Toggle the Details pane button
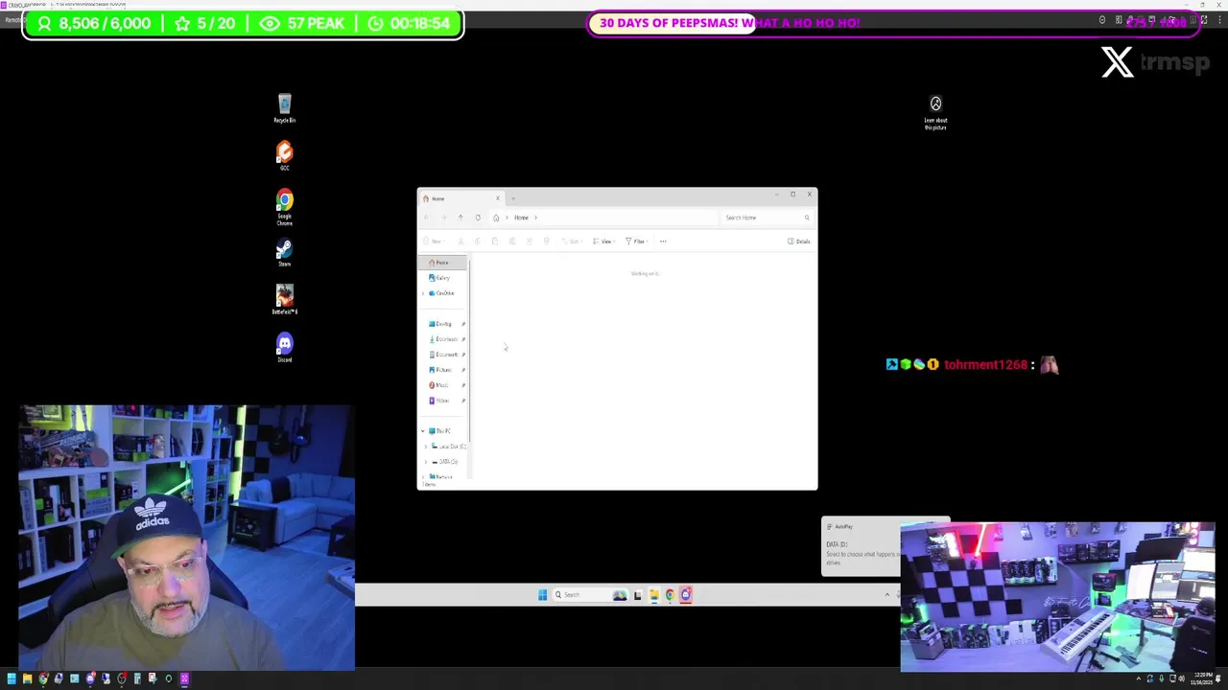This screenshot has width=1228, height=690. click(798, 241)
